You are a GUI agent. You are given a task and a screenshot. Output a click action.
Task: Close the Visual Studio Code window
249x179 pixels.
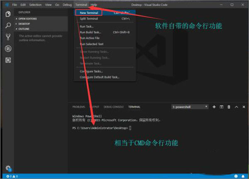(243, 5)
